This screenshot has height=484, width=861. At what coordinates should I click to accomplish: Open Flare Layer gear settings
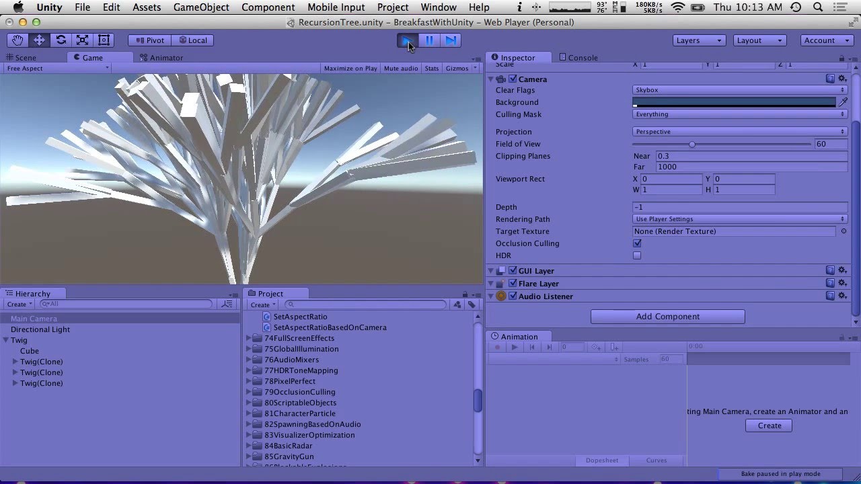[841, 284]
